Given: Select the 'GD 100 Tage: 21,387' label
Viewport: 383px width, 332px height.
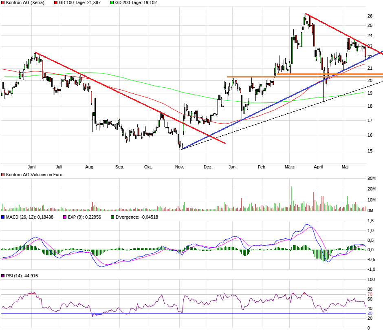Looking at the screenshot, I should (80, 3).
